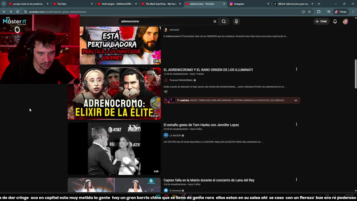Open a new browser tab
357x201 pixels.
pyautogui.click(x=319, y=4)
